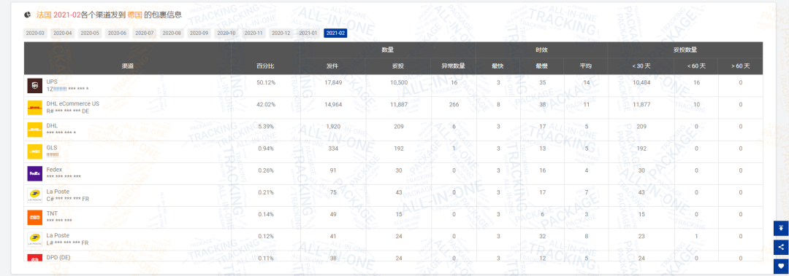Click the share floating button
The image size is (789, 276).
(x=781, y=247)
